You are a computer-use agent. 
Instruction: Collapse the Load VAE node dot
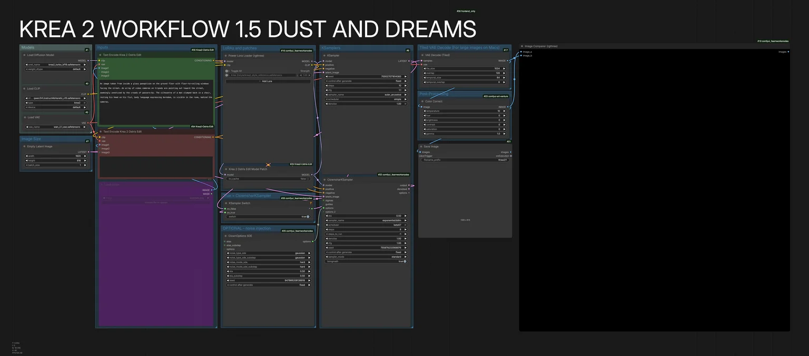point(24,117)
